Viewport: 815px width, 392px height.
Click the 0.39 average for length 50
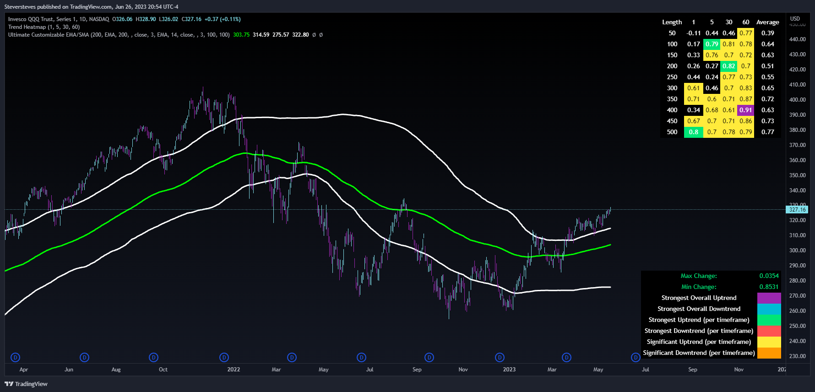pos(768,33)
